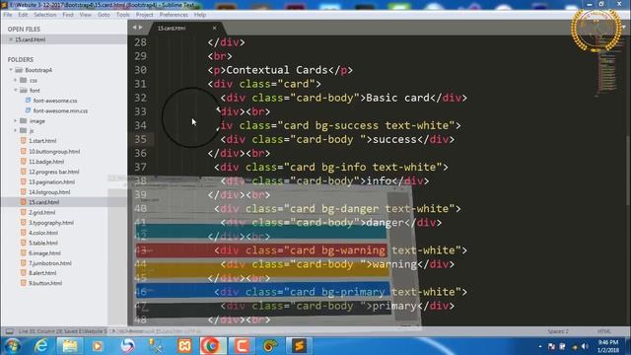Close the 15.card.html tab
This screenshot has height=355, width=631.
pyautogui.click(x=215, y=28)
